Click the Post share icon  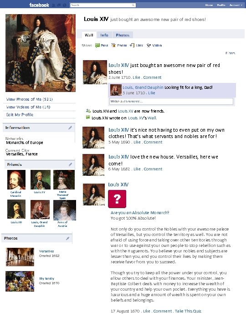coord(97,46)
